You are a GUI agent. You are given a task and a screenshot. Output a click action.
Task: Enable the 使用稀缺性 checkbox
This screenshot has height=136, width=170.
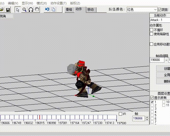[152, 34]
